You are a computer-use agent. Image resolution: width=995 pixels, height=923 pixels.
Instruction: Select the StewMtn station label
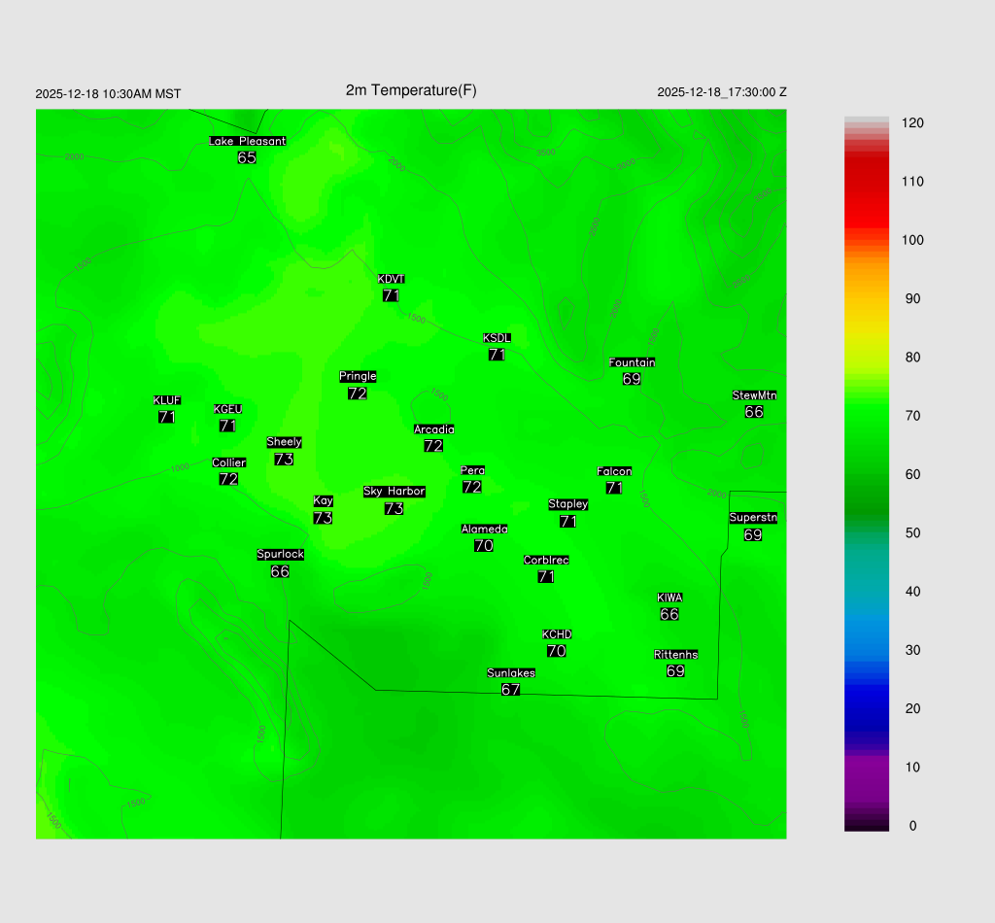pos(754,395)
